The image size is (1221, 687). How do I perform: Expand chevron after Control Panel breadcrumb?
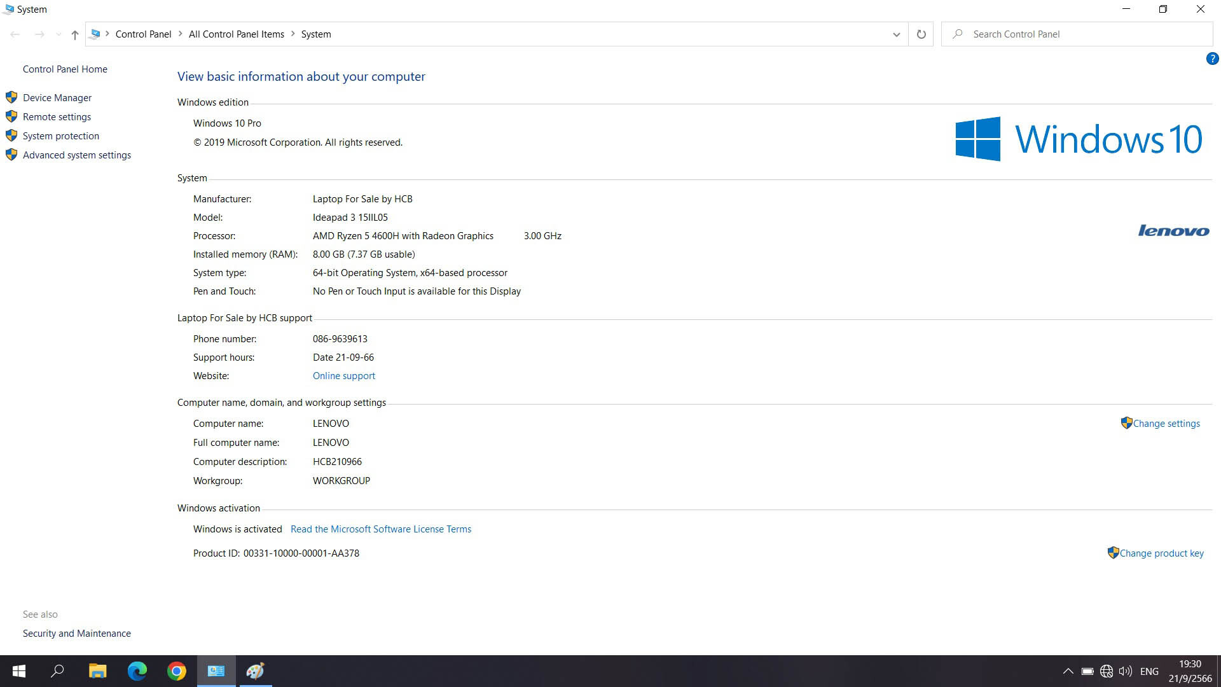click(180, 34)
